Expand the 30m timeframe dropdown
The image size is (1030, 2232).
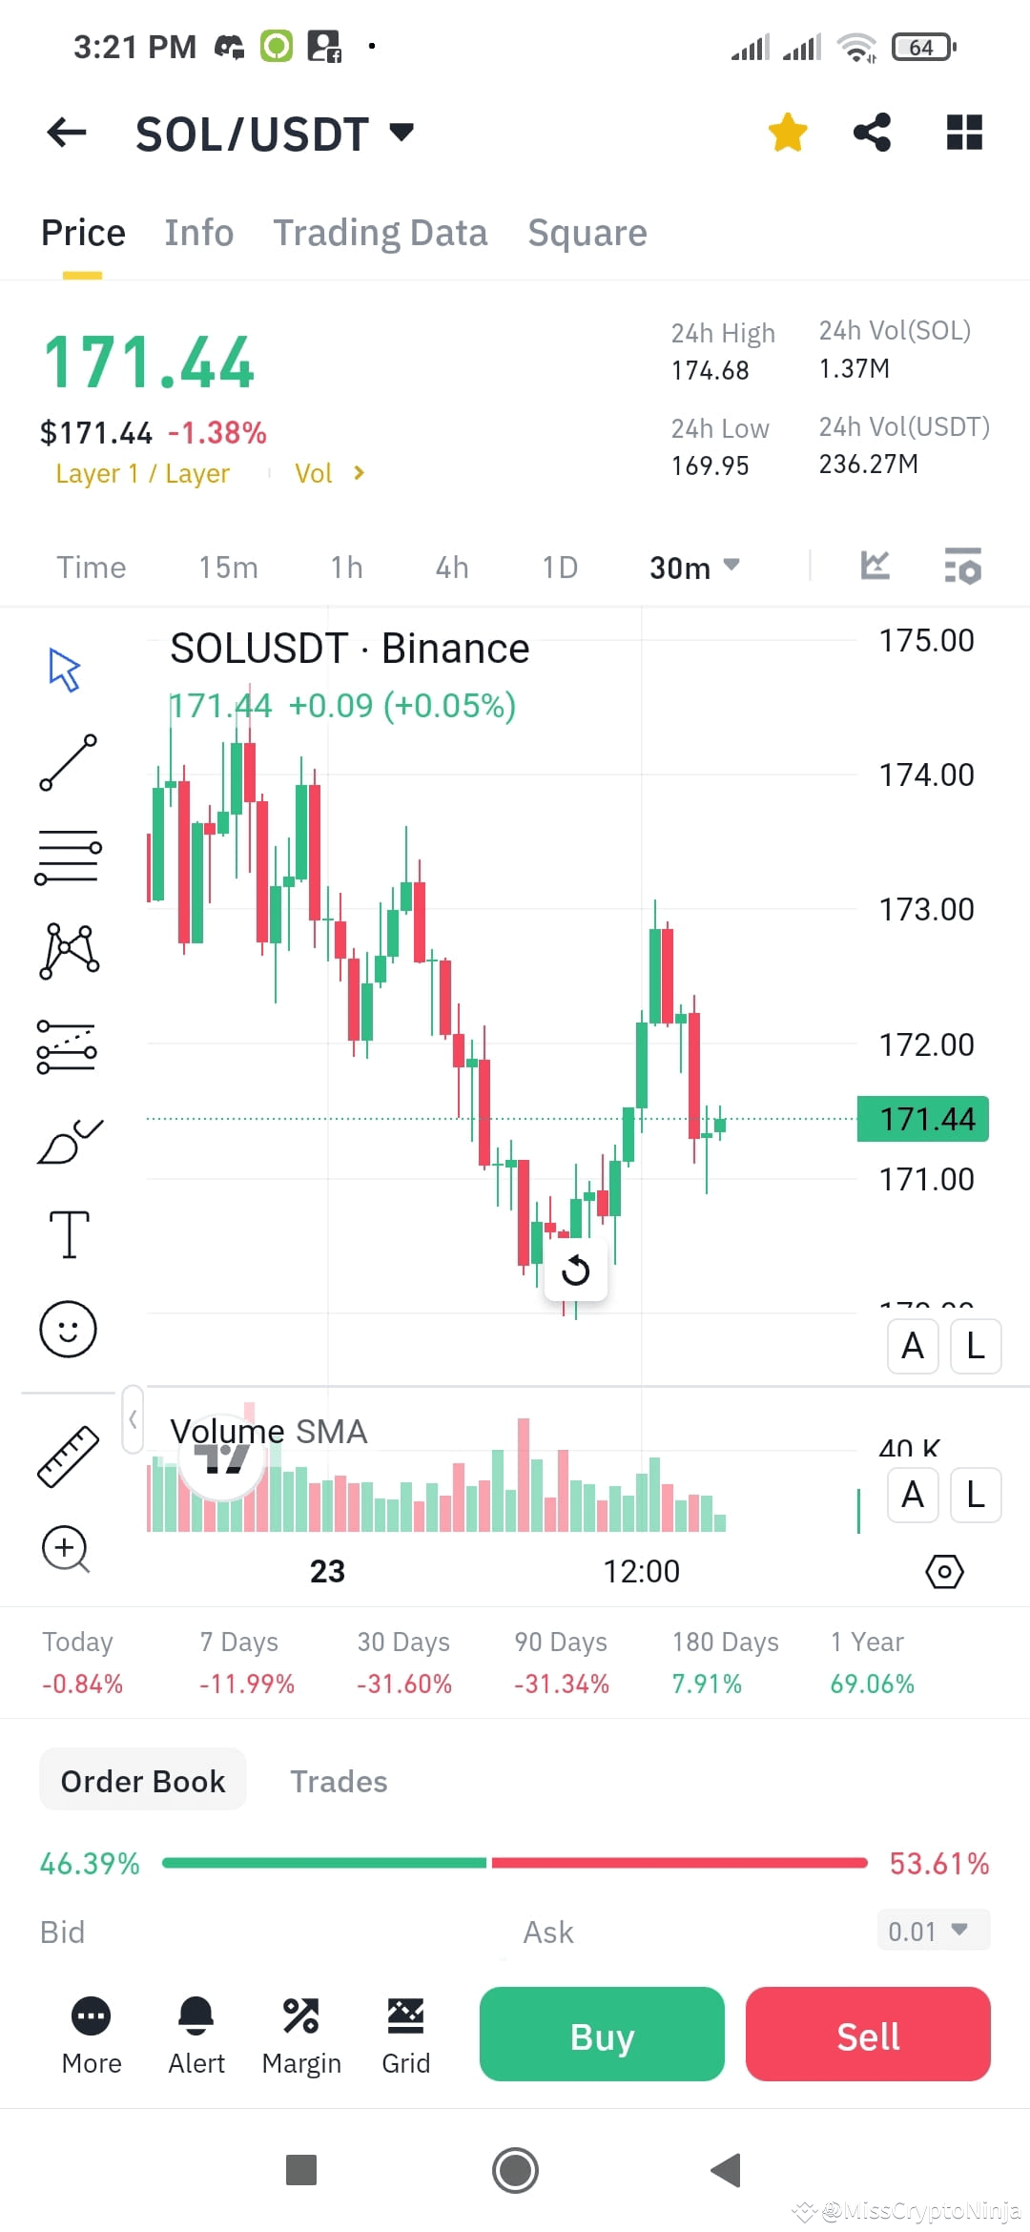pyautogui.click(x=694, y=567)
